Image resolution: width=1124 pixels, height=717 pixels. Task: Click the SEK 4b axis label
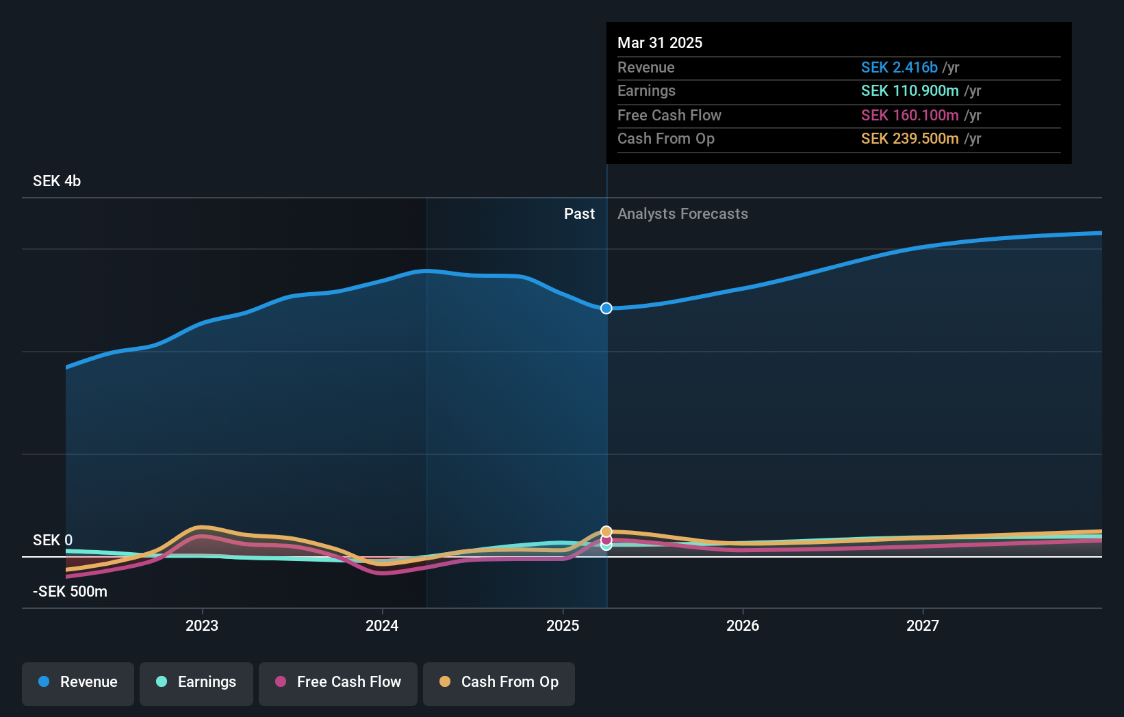(57, 181)
